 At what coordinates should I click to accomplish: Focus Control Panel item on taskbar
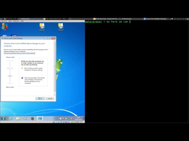tap(40, 119)
